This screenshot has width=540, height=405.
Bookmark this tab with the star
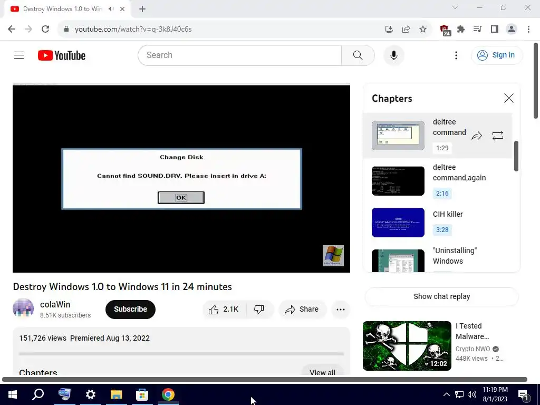click(423, 30)
